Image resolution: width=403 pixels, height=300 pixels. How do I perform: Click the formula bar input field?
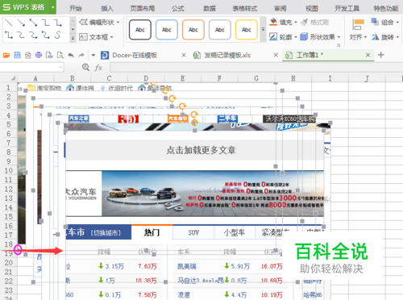point(256,67)
